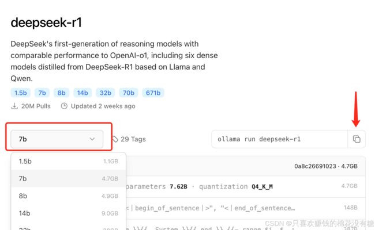
Task: Open the 671b blue tag badge
Action: [x=153, y=93]
